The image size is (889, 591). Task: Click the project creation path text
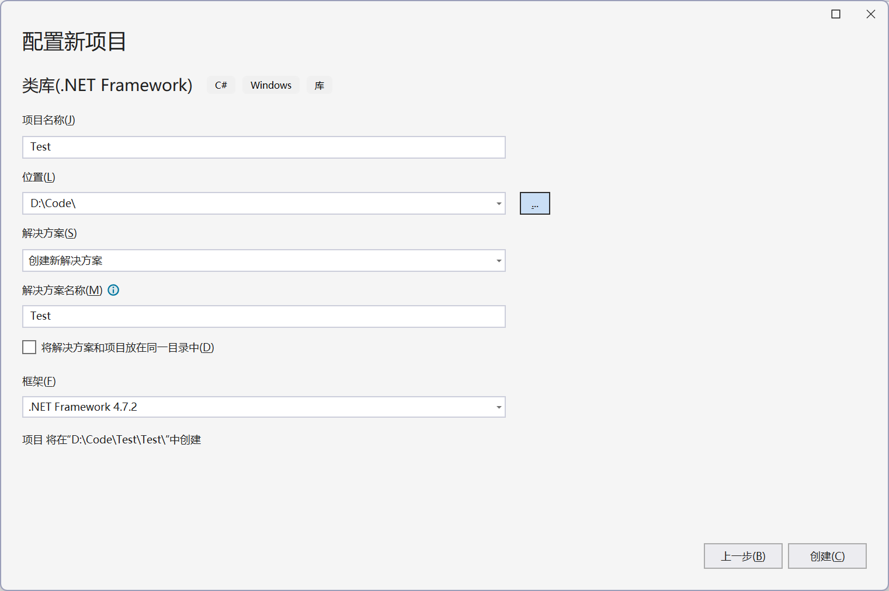(112, 440)
